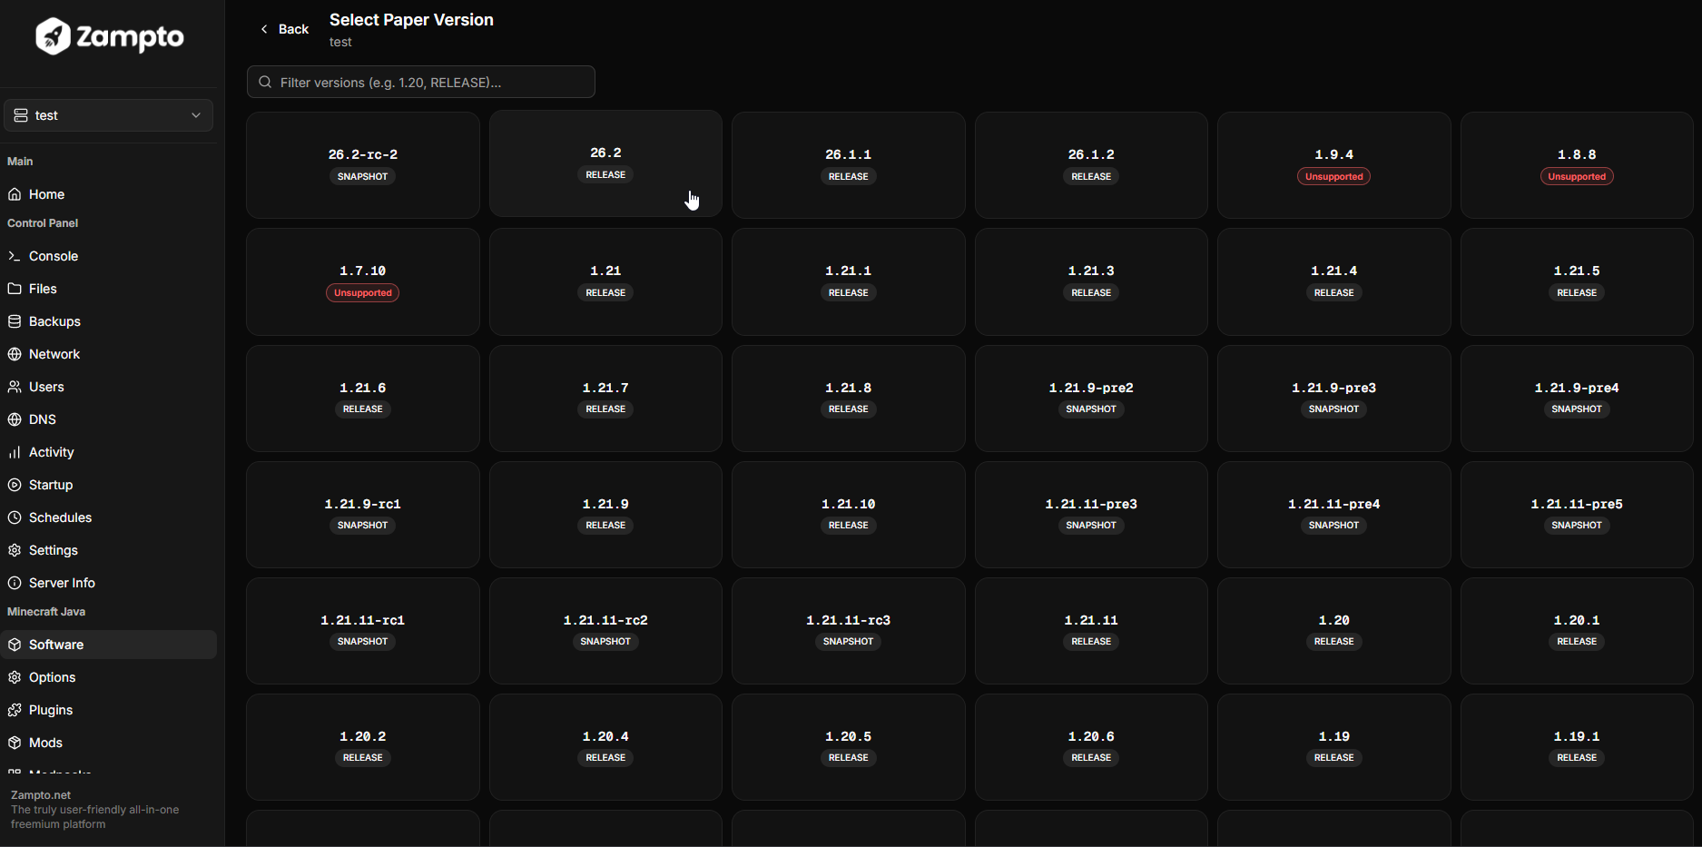Viewport: 1702px width, 847px height.
Task: Click the RELEASE badge under 26.1.2
Action: pyautogui.click(x=1091, y=176)
